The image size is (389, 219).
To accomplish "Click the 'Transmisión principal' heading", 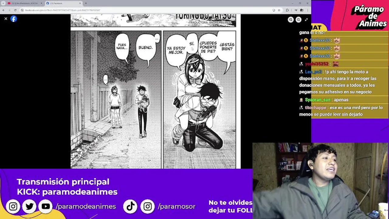I will tap(63, 182).
